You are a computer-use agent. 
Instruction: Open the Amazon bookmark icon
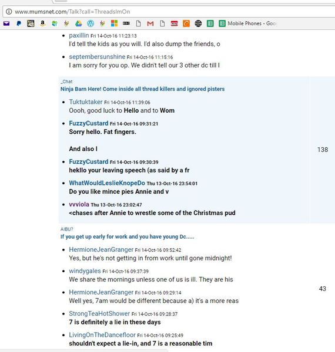pos(42,23)
